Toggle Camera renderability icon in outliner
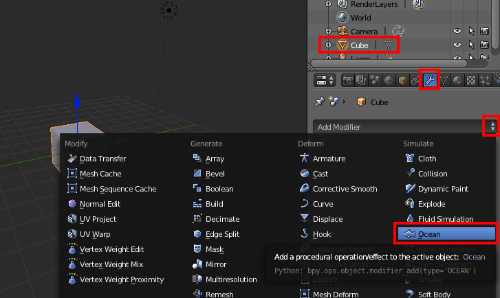Image resolution: width=500 pixels, height=298 pixels. (484, 31)
